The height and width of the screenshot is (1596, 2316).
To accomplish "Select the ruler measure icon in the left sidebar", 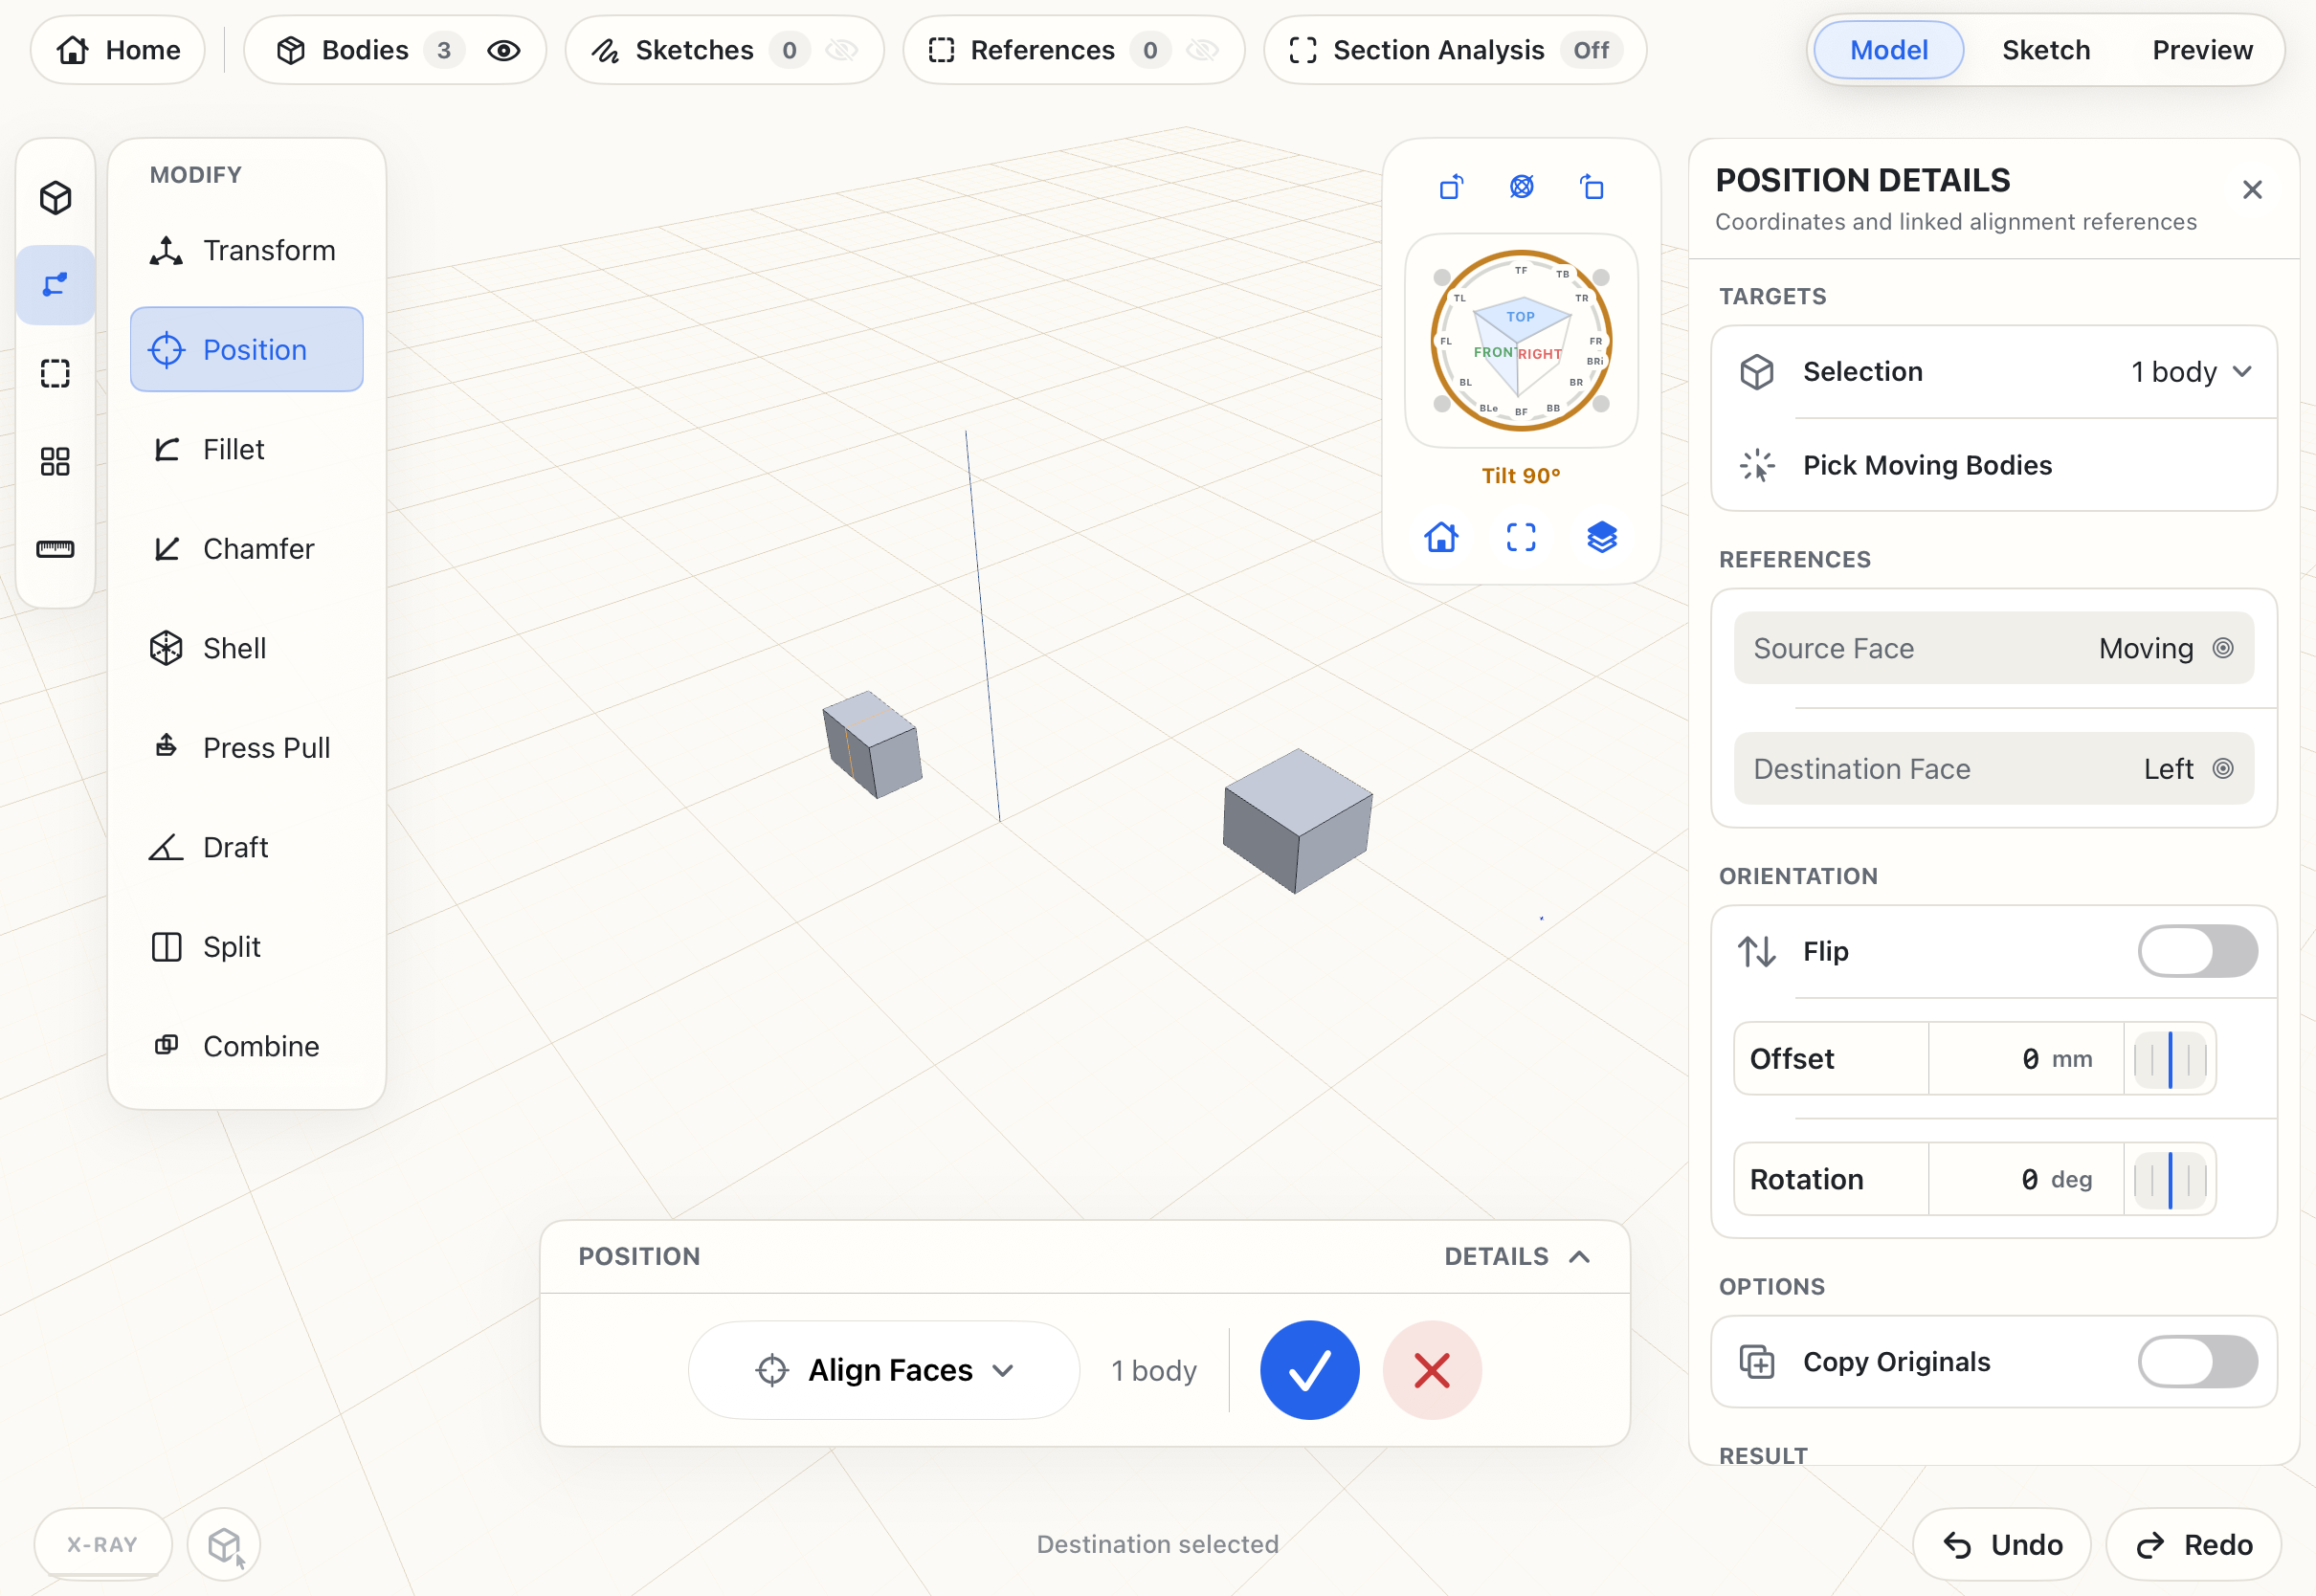I will [55, 549].
